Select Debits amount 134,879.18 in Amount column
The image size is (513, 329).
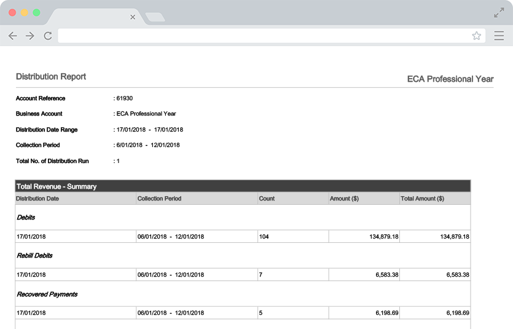click(384, 237)
